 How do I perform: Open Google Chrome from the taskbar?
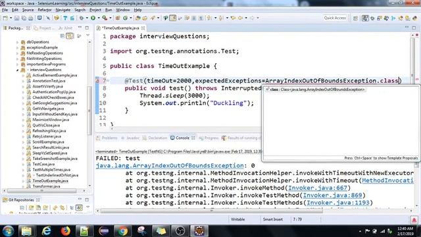pyautogui.click(x=122, y=230)
